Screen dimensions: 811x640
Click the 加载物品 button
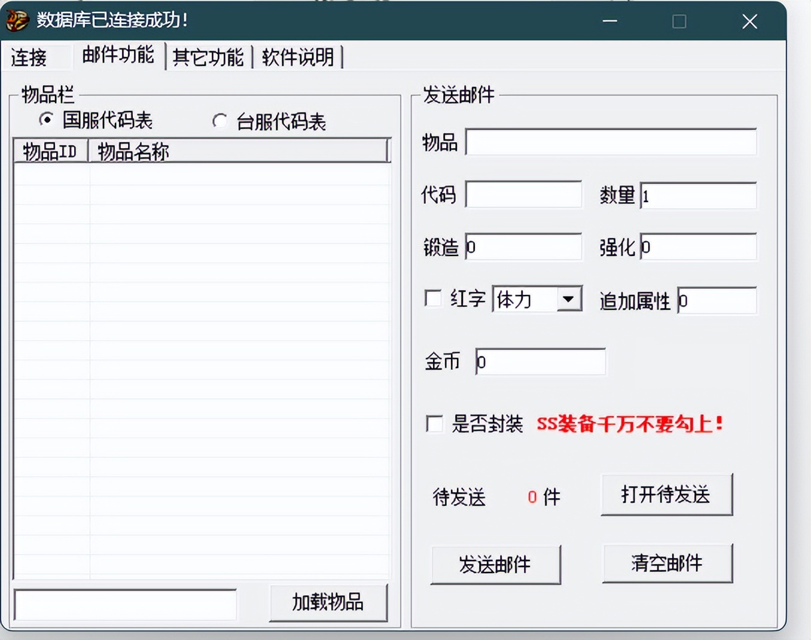[328, 603]
